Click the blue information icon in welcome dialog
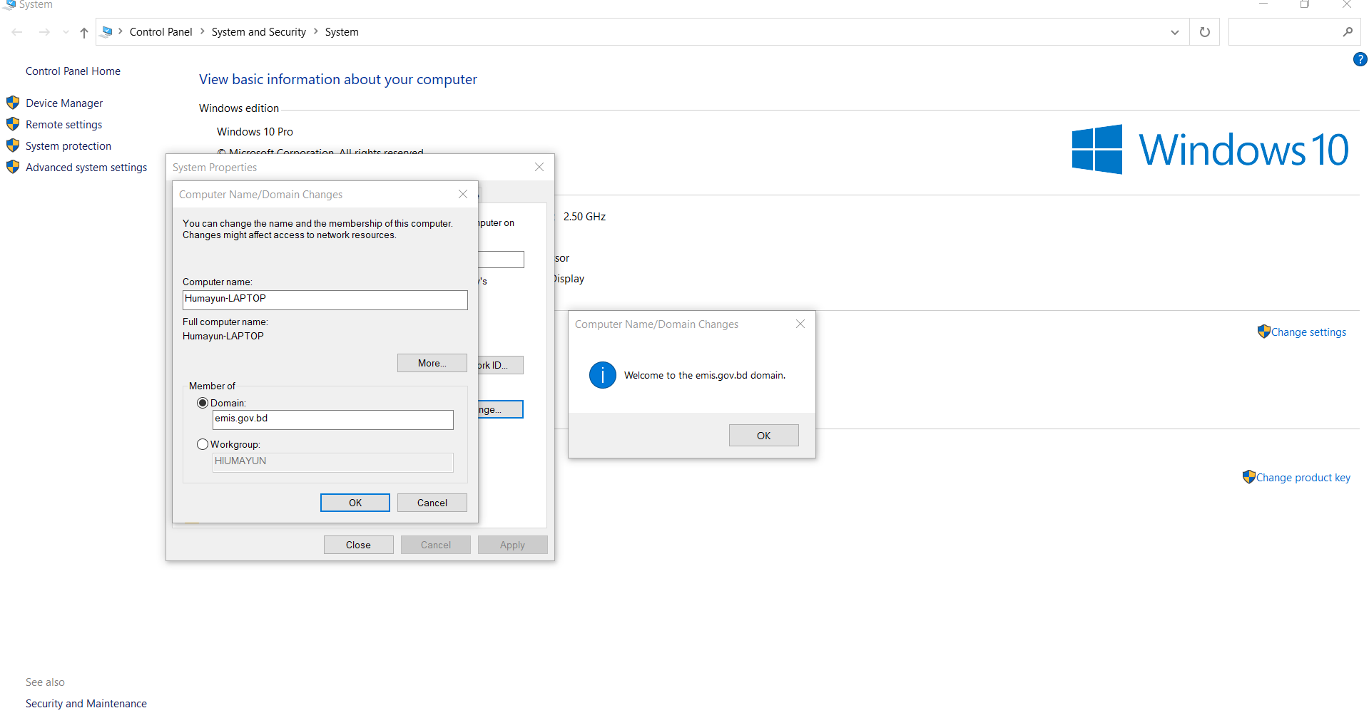The height and width of the screenshot is (718, 1369). click(x=603, y=375)
